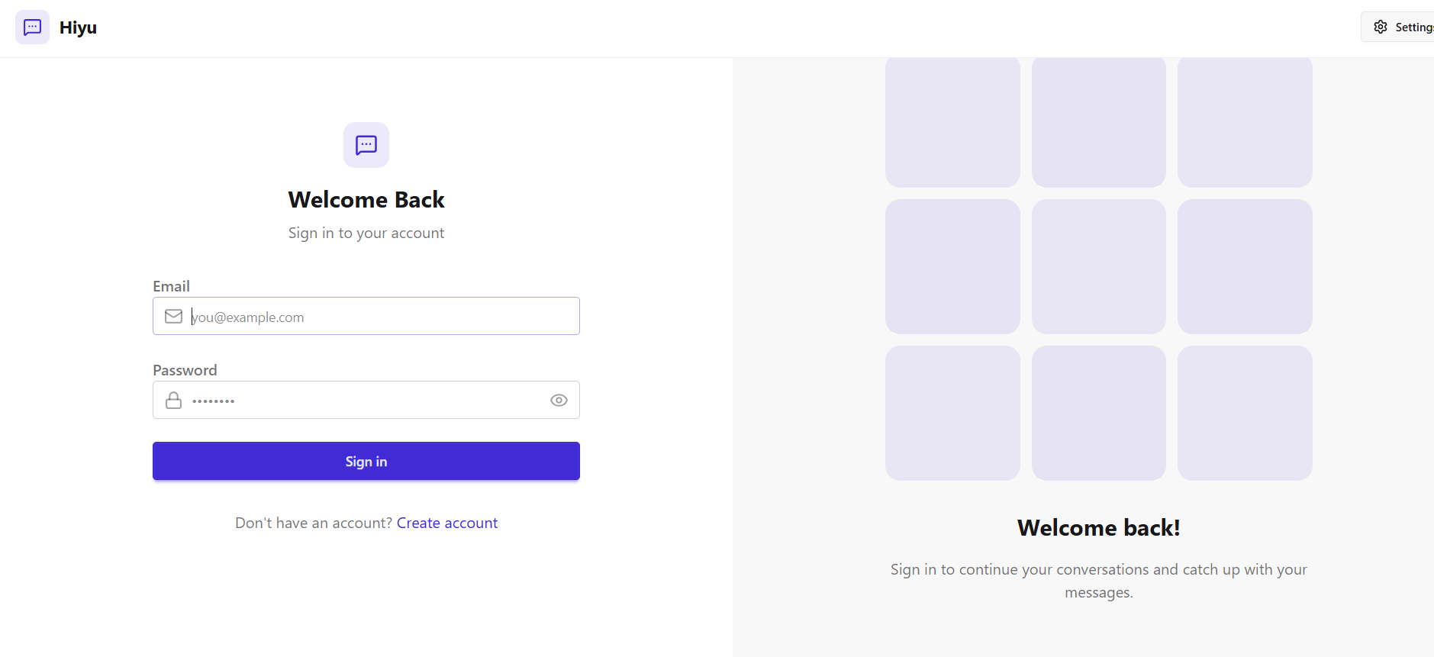Open Settings using the gear icon
The width and height of the screenshot is (1434, 657).
coord(1381,26)
